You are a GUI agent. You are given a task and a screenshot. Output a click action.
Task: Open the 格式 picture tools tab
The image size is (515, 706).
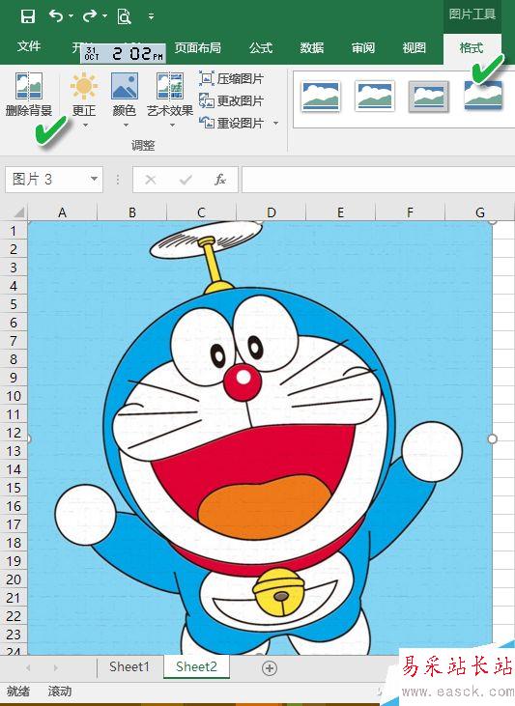click(x=472, y=47)
